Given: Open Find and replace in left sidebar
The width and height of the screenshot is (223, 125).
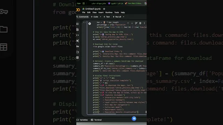Looking at the screenshot, I should pyautogui.click(x=77, y=30).
